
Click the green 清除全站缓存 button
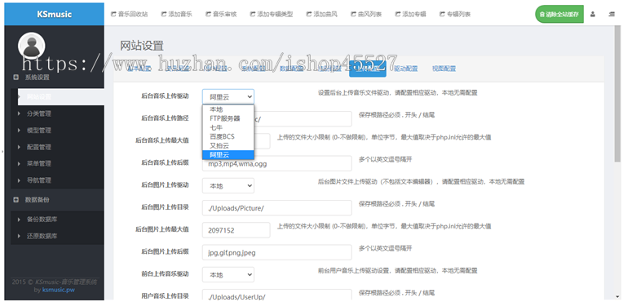pyautogui.click(x=559, y=15)
